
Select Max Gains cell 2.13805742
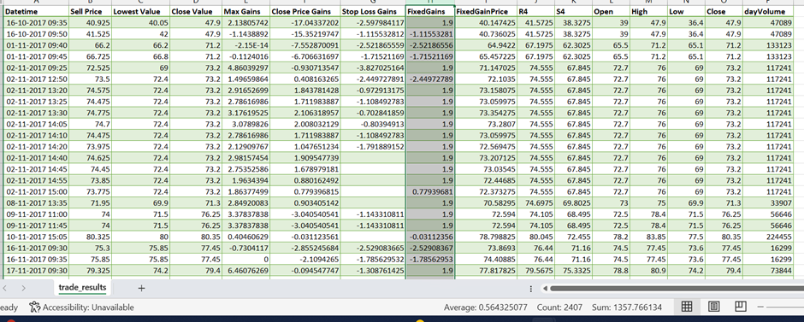[245, 22]
